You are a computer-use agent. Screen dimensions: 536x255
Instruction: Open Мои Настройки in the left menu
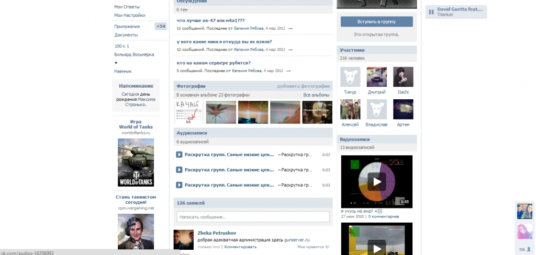[130, 15]
